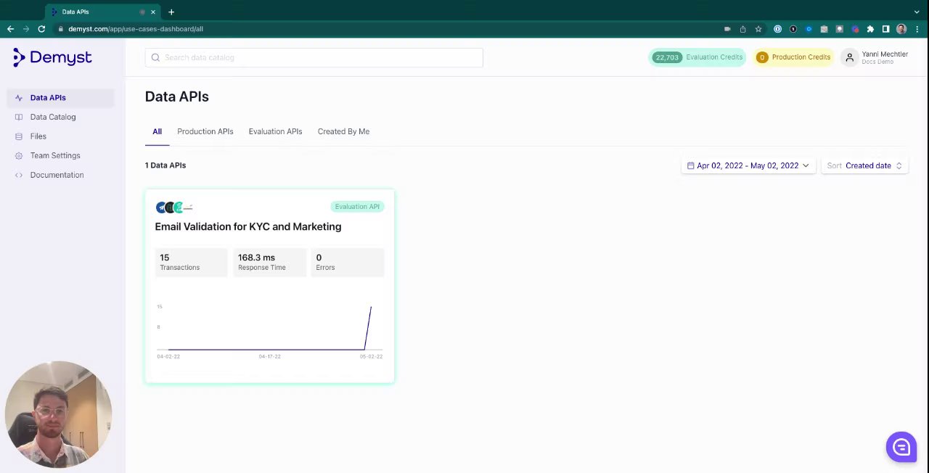Open Team Settings in sidebar

(x=61, y=155)
